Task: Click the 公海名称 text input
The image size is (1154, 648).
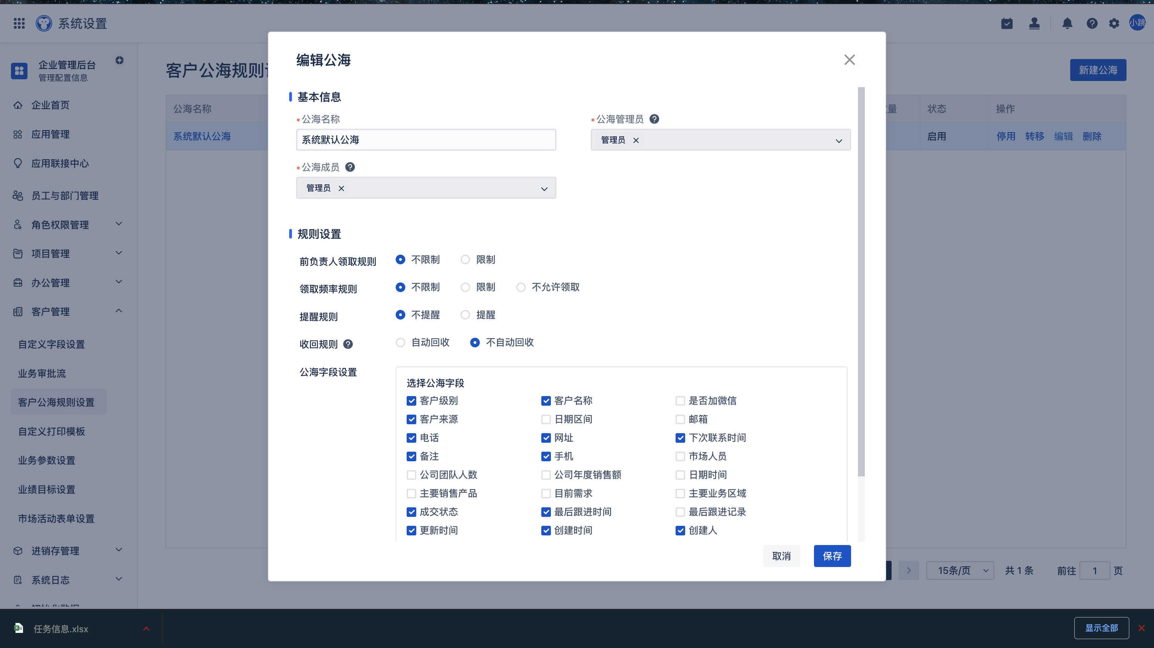Action: pyautogui.click(x=426, y=140)
